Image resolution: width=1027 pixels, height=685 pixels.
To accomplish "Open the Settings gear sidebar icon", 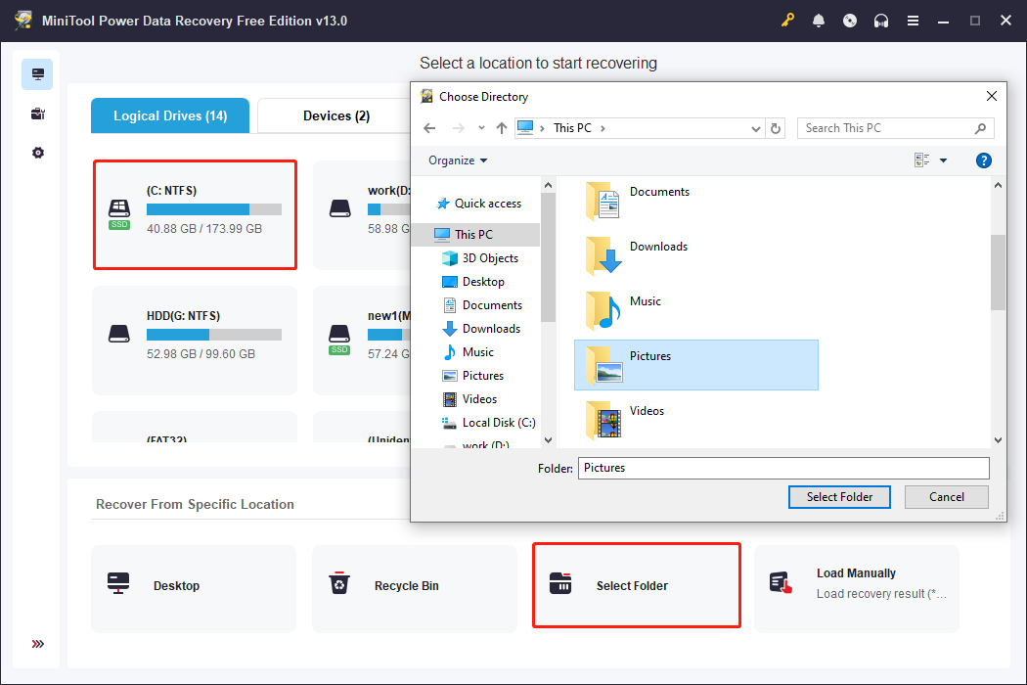I will [x=37, y=153].
